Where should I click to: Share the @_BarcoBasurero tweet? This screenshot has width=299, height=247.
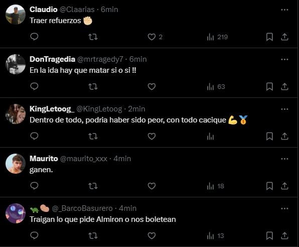pos(284,235)
